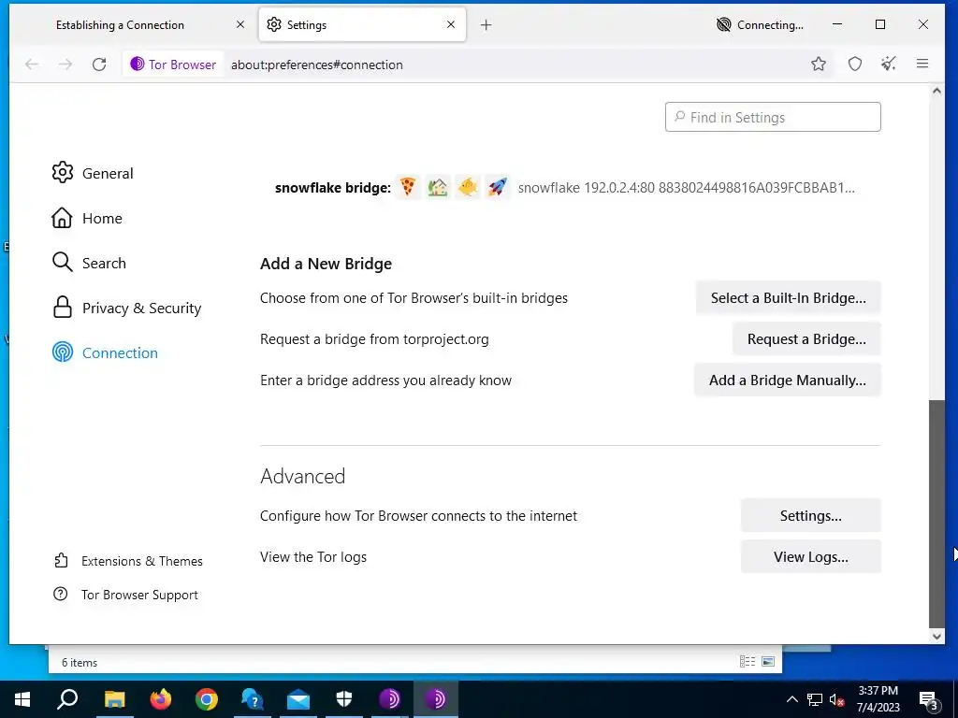Click the Connecting status indicator in title bar
The width and height of the screenshot is (958, 718).
(x=760, y=24)
